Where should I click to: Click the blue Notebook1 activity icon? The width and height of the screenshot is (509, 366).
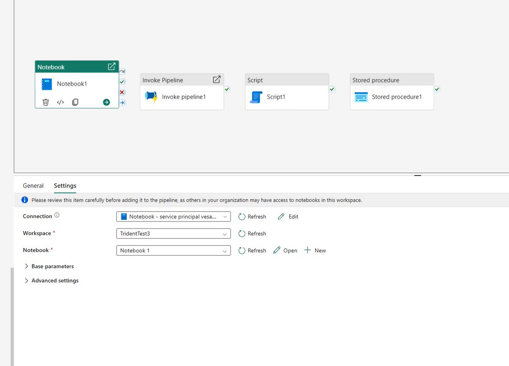[46, 84]
